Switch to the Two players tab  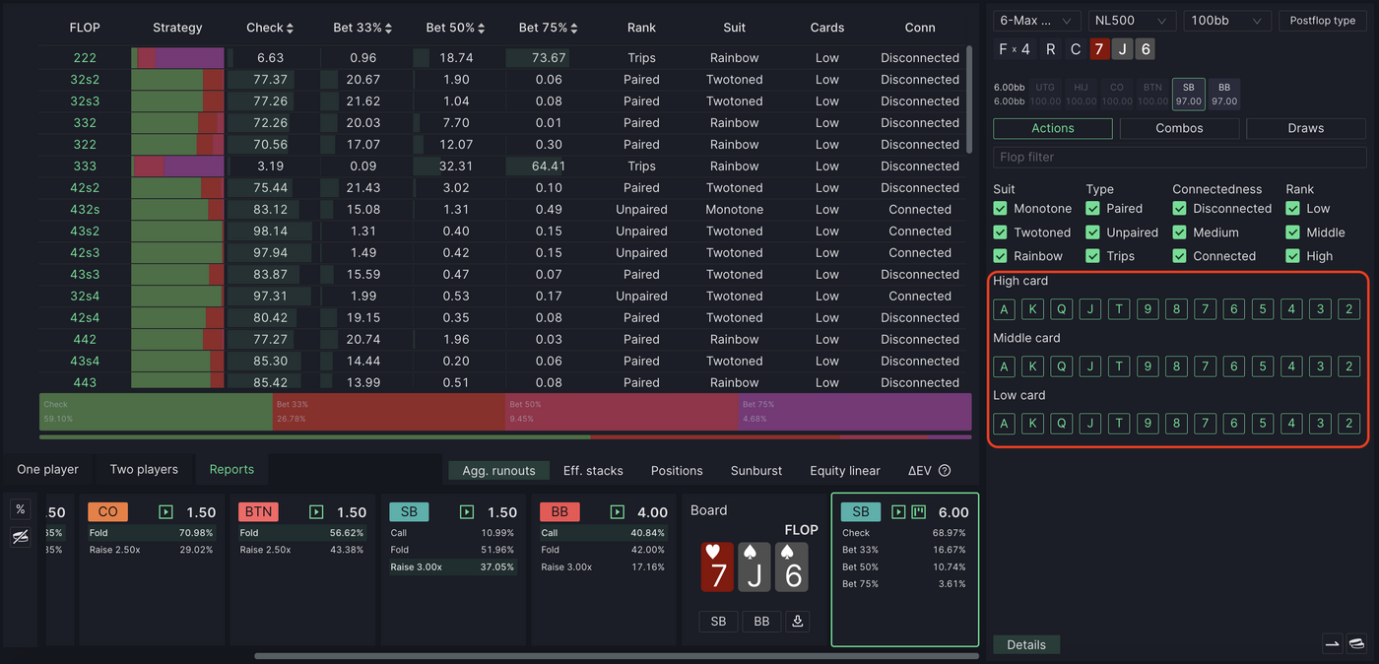(x=144, y=470)
